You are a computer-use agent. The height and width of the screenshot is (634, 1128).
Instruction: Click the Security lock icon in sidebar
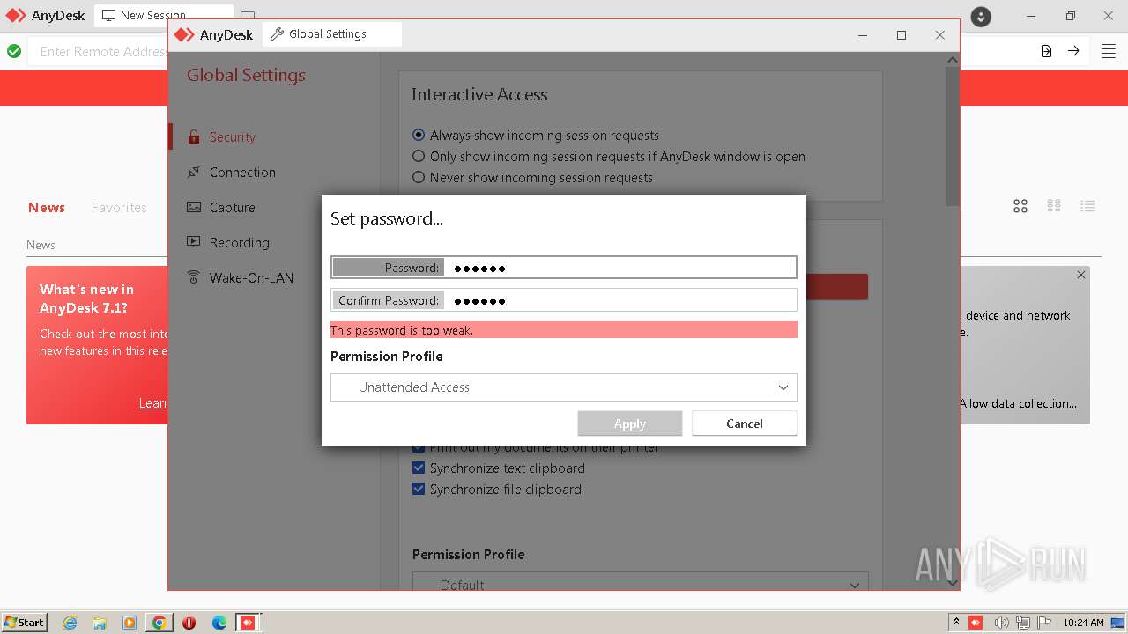193,136
